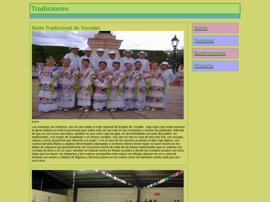Visit the Historia page
Viewport: 270px width, 202px height.
203,66
